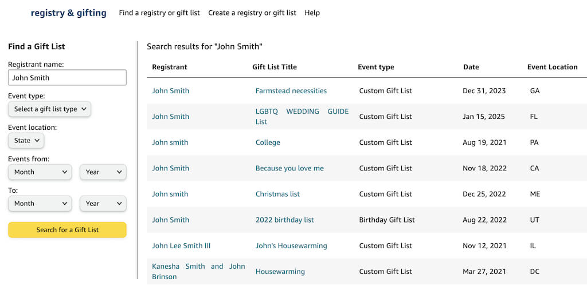587x290 pixels.
Task: Select the Events from Month dropdown
Action: coord(40,172)
